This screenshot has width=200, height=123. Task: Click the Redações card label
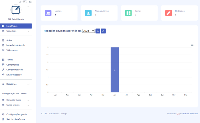coord(180,11)
